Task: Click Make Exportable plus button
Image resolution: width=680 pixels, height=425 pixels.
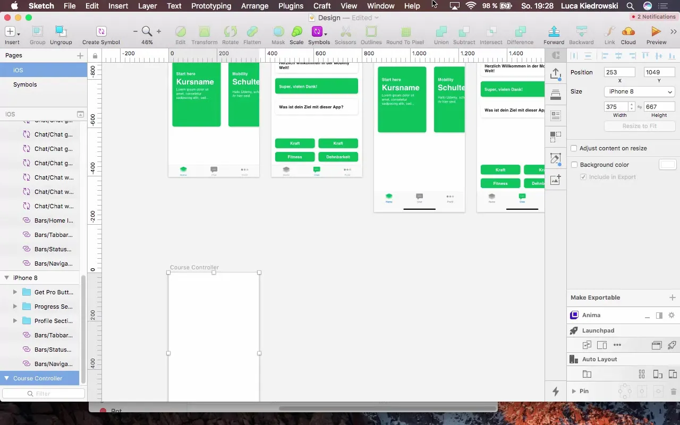Action: (672, 297)
